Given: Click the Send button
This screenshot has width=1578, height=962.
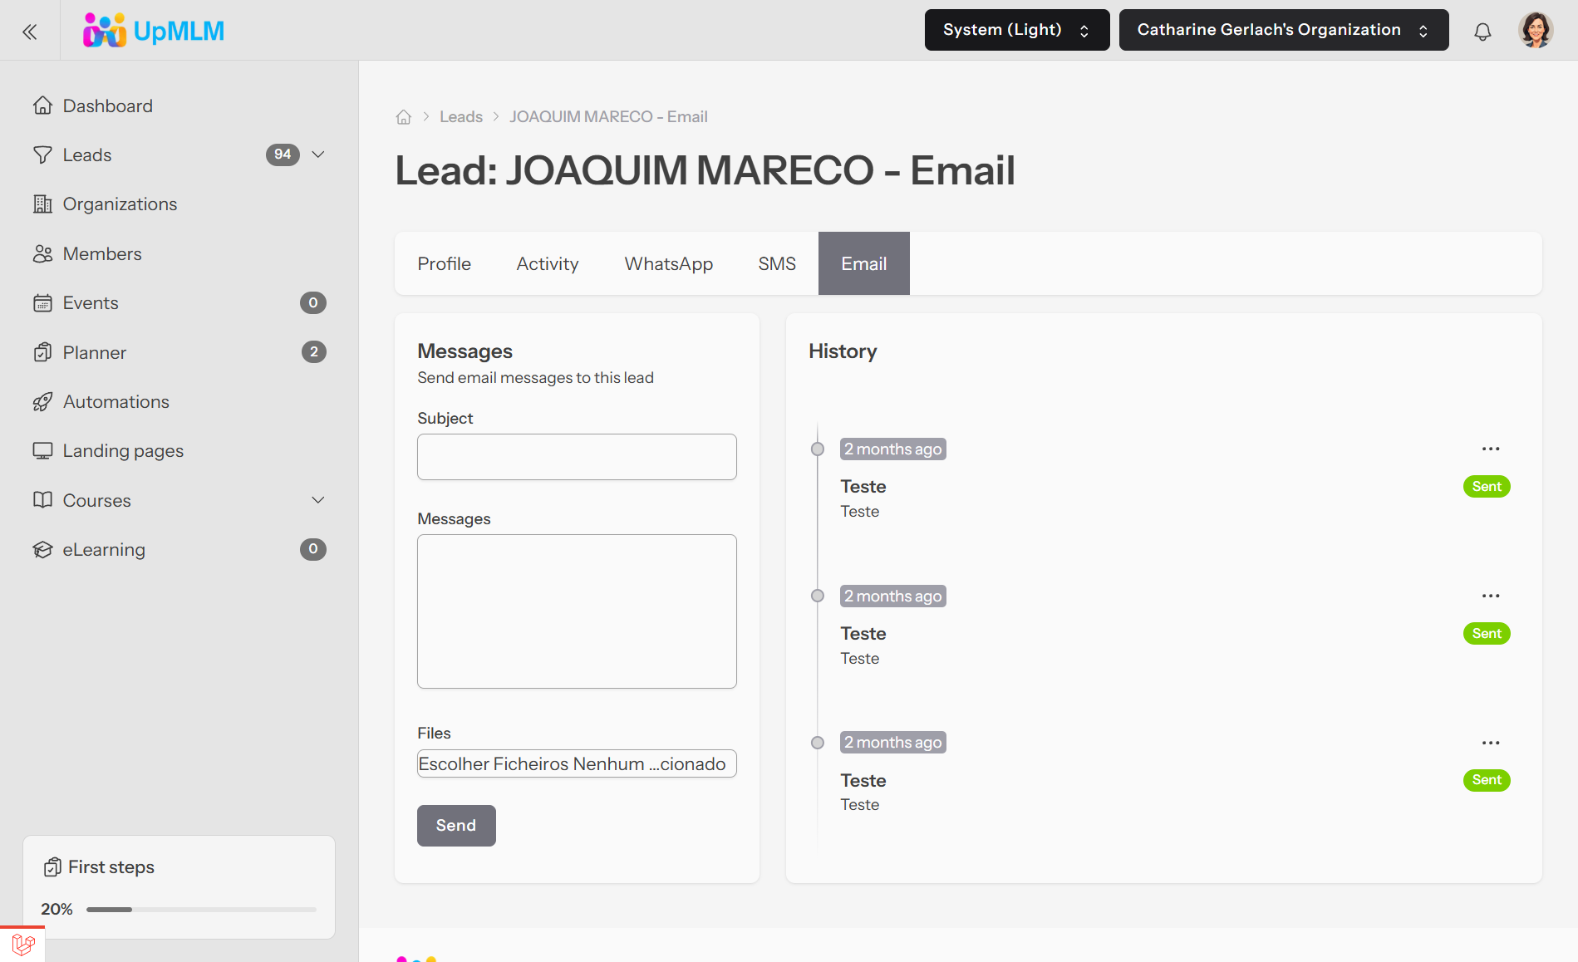Looking at the screenshot, I should [456, 826].
